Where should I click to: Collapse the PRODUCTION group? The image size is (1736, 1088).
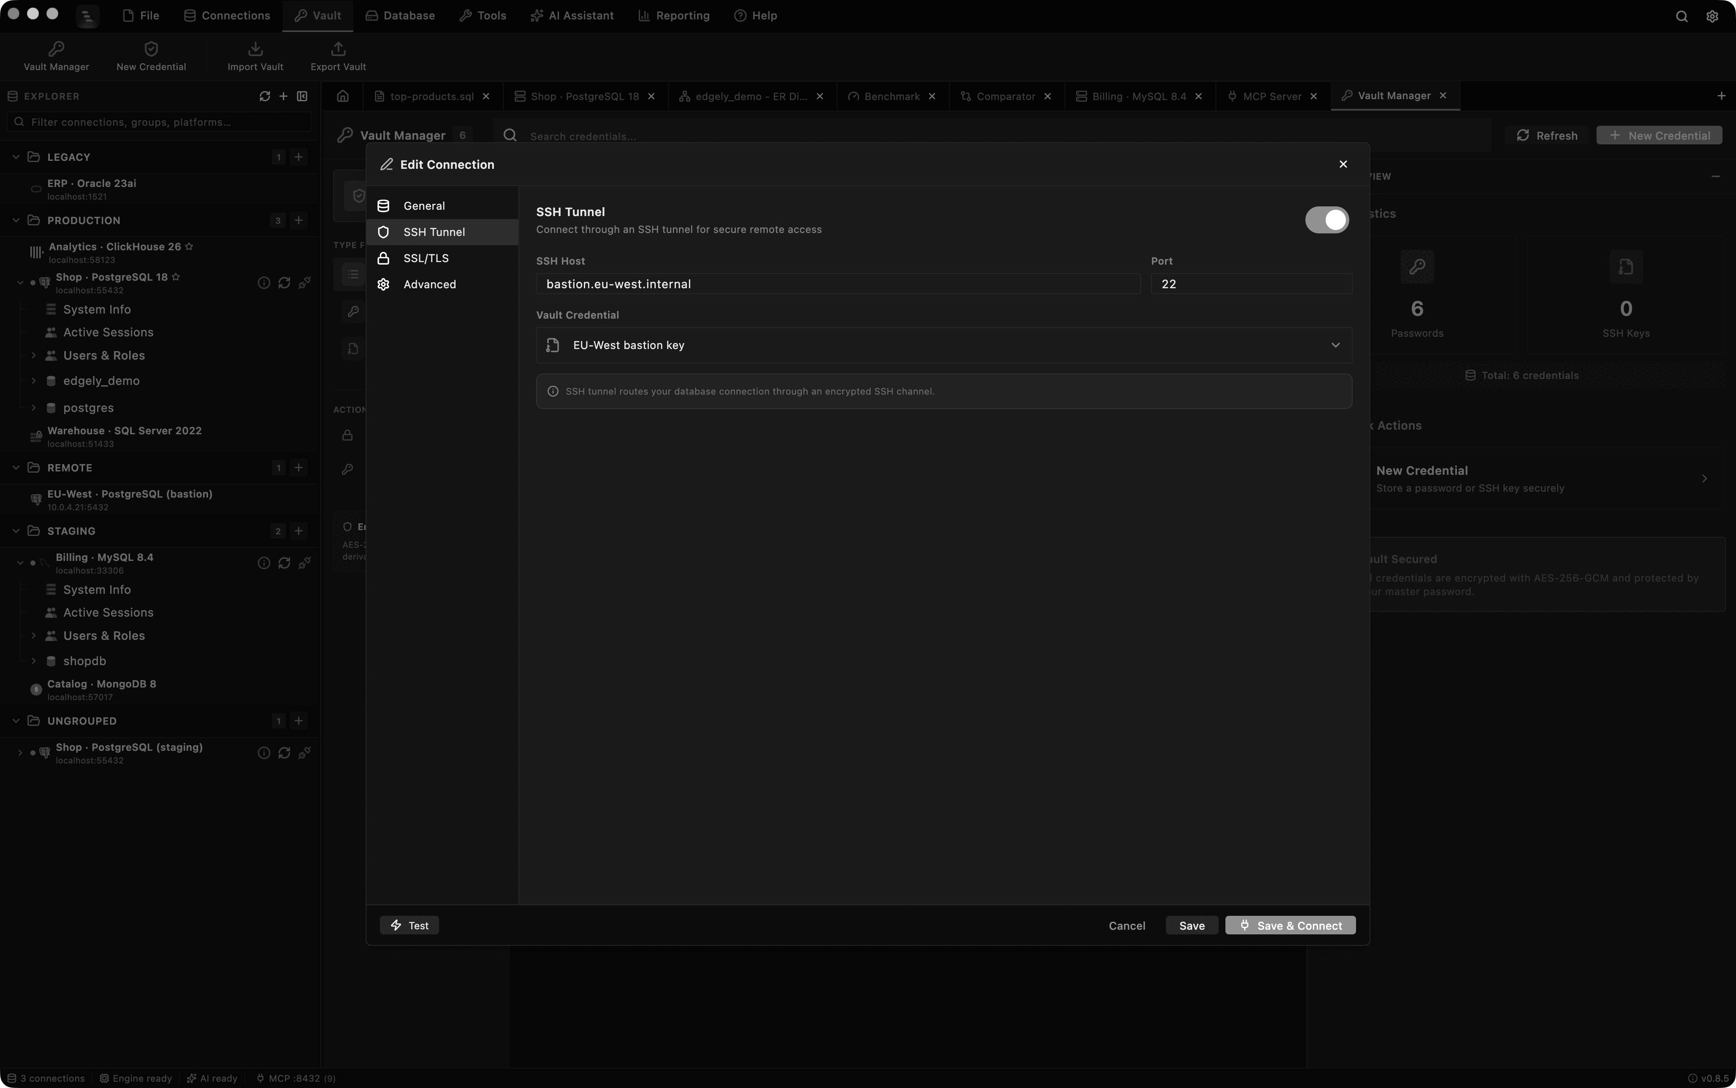[16, 220]
